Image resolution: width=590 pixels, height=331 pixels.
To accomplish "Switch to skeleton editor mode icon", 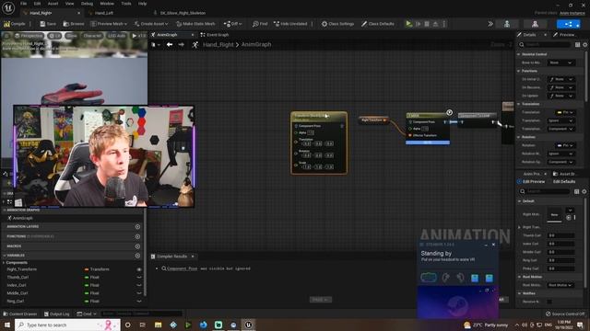I will pyautogui.click(x=507, y=24).
